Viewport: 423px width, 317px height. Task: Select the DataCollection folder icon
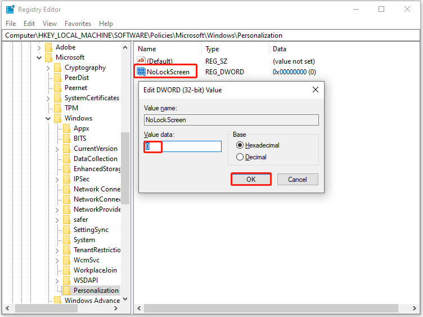(x=66, y=159)
